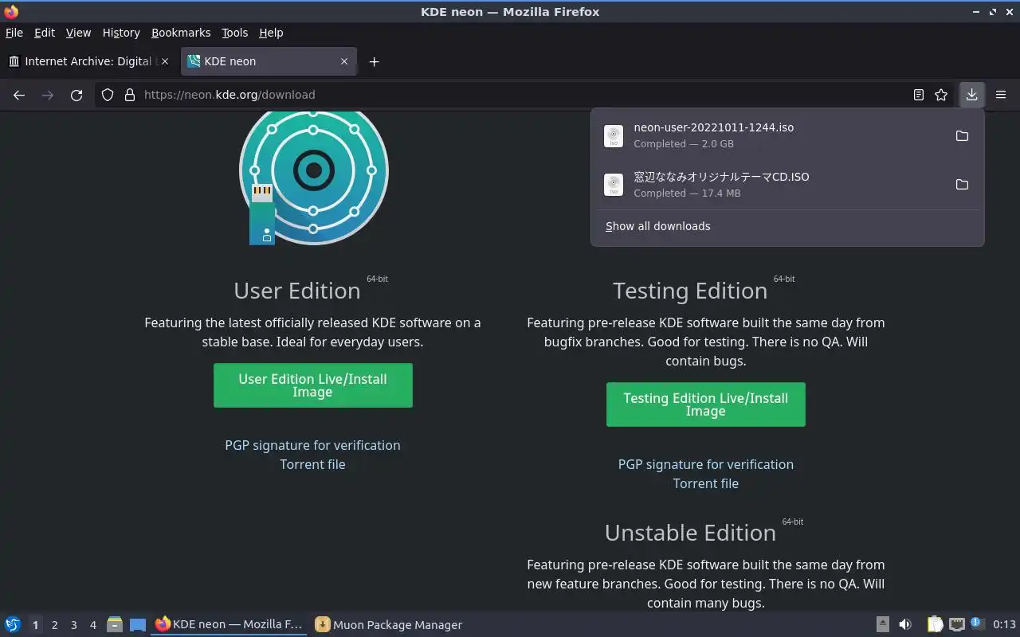Viewport: 1020px width, 637px height.
Task: Open the View menu
Action: 78,33
